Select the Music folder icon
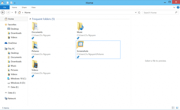 pyautogui.click(x=80, y=26)
